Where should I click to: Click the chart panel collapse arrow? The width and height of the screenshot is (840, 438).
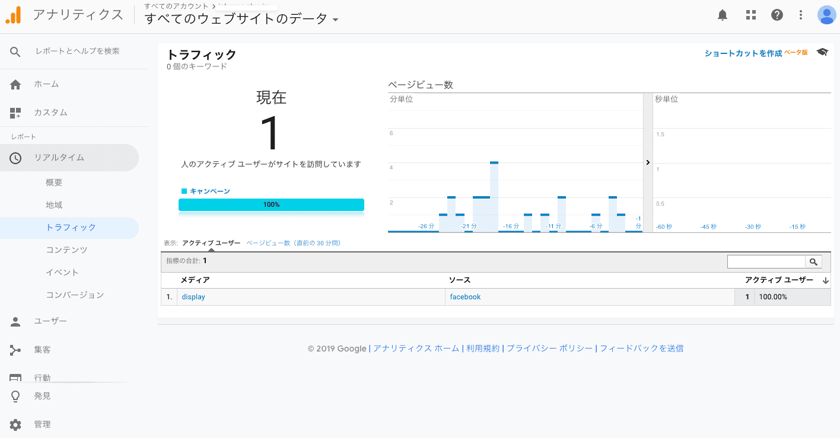tap(648, 162)
